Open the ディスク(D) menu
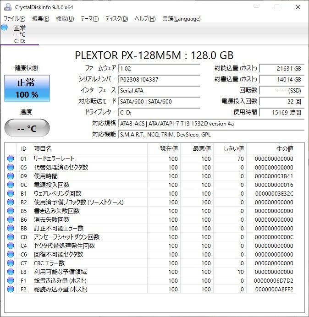 click(x=117, y=19)
